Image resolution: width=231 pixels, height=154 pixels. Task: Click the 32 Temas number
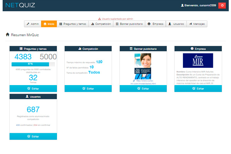(x=33, y=77)
